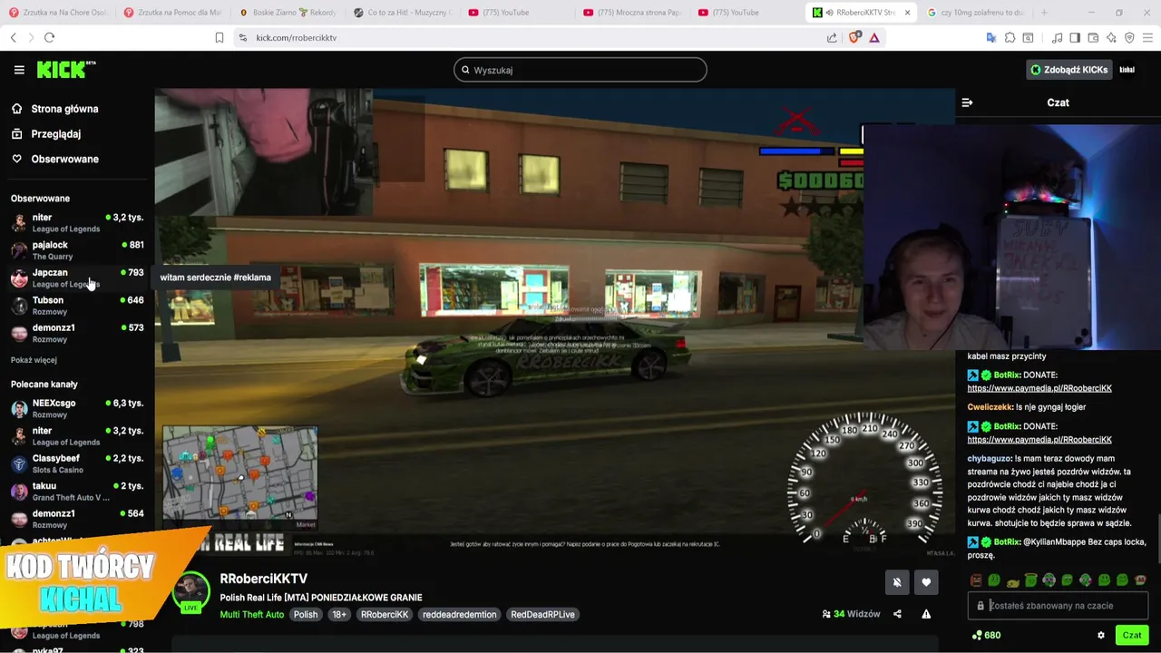This screenshot has width=1161, height=653.
Task: Click the 34 Widzów viewer count
Action: pyautogui.click(x=851, y=614)
